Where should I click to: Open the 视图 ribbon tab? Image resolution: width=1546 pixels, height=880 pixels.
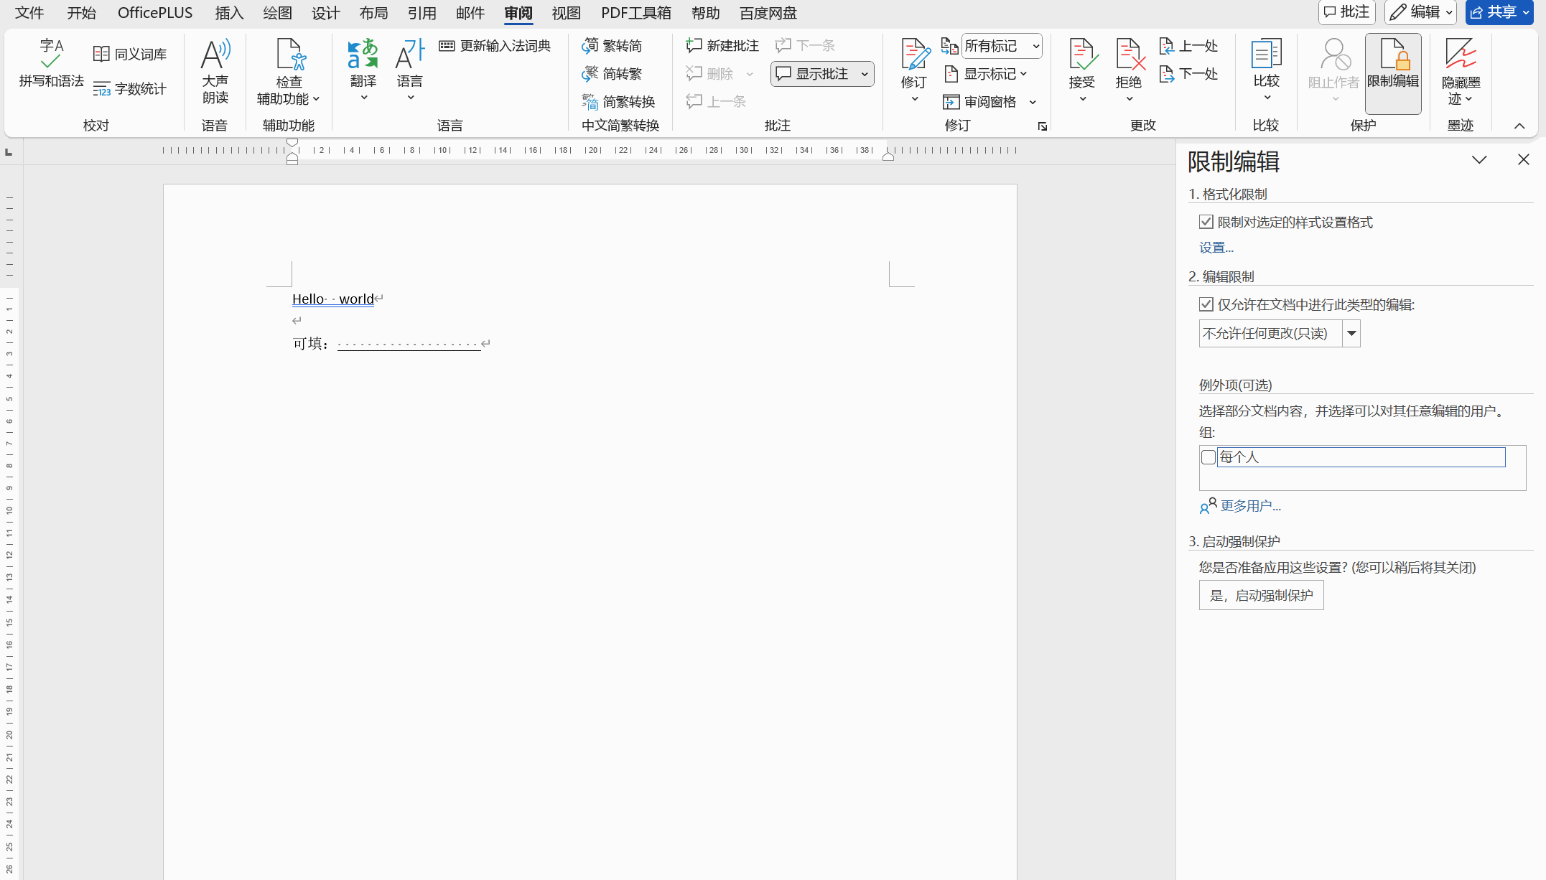point(566,13)
